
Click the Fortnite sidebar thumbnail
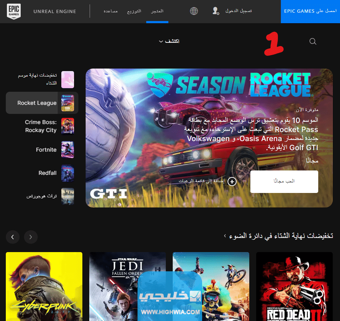pos(67,149)
